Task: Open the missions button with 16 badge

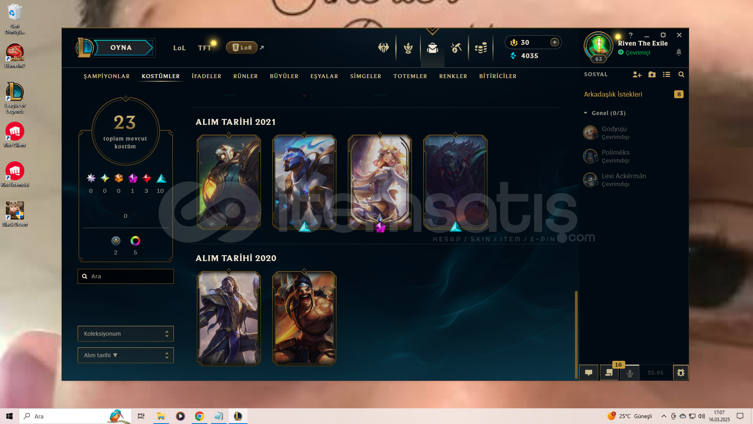Action: [609, 373]
